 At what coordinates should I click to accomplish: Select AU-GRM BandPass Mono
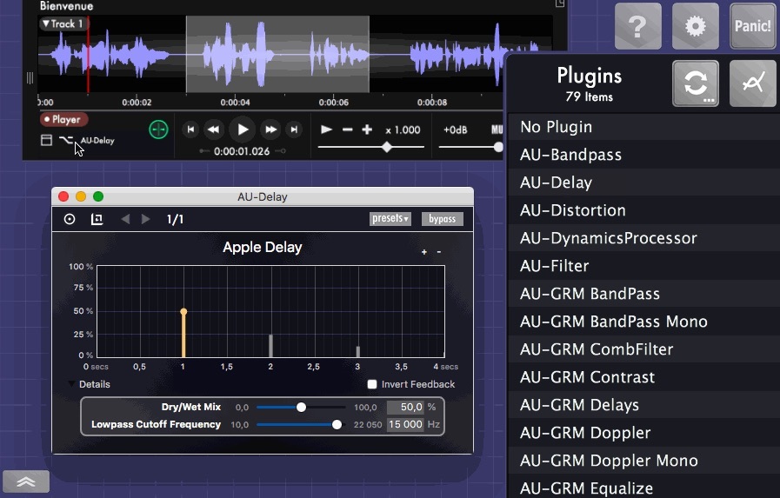coord(643,322)
